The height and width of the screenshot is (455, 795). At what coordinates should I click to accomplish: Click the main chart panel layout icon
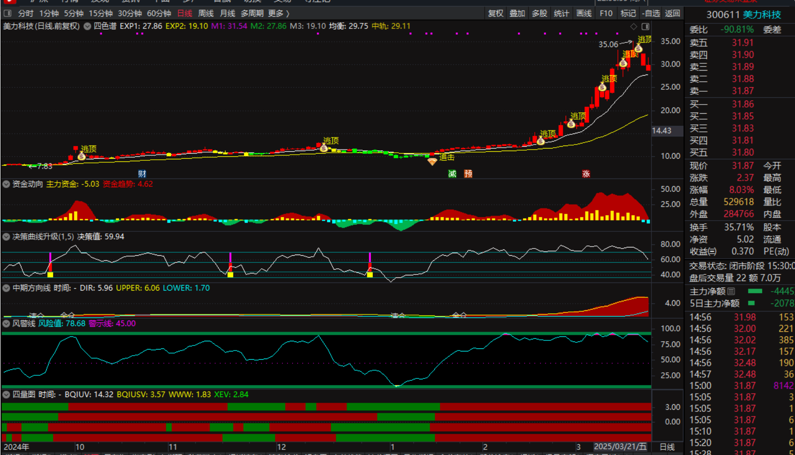[x=645, y=26]
